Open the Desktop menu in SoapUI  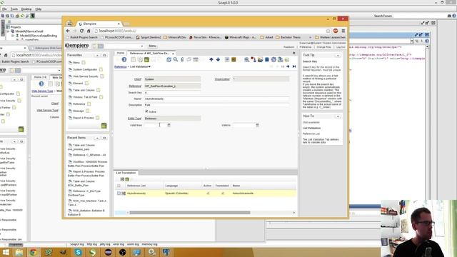(x=26, y=9)
